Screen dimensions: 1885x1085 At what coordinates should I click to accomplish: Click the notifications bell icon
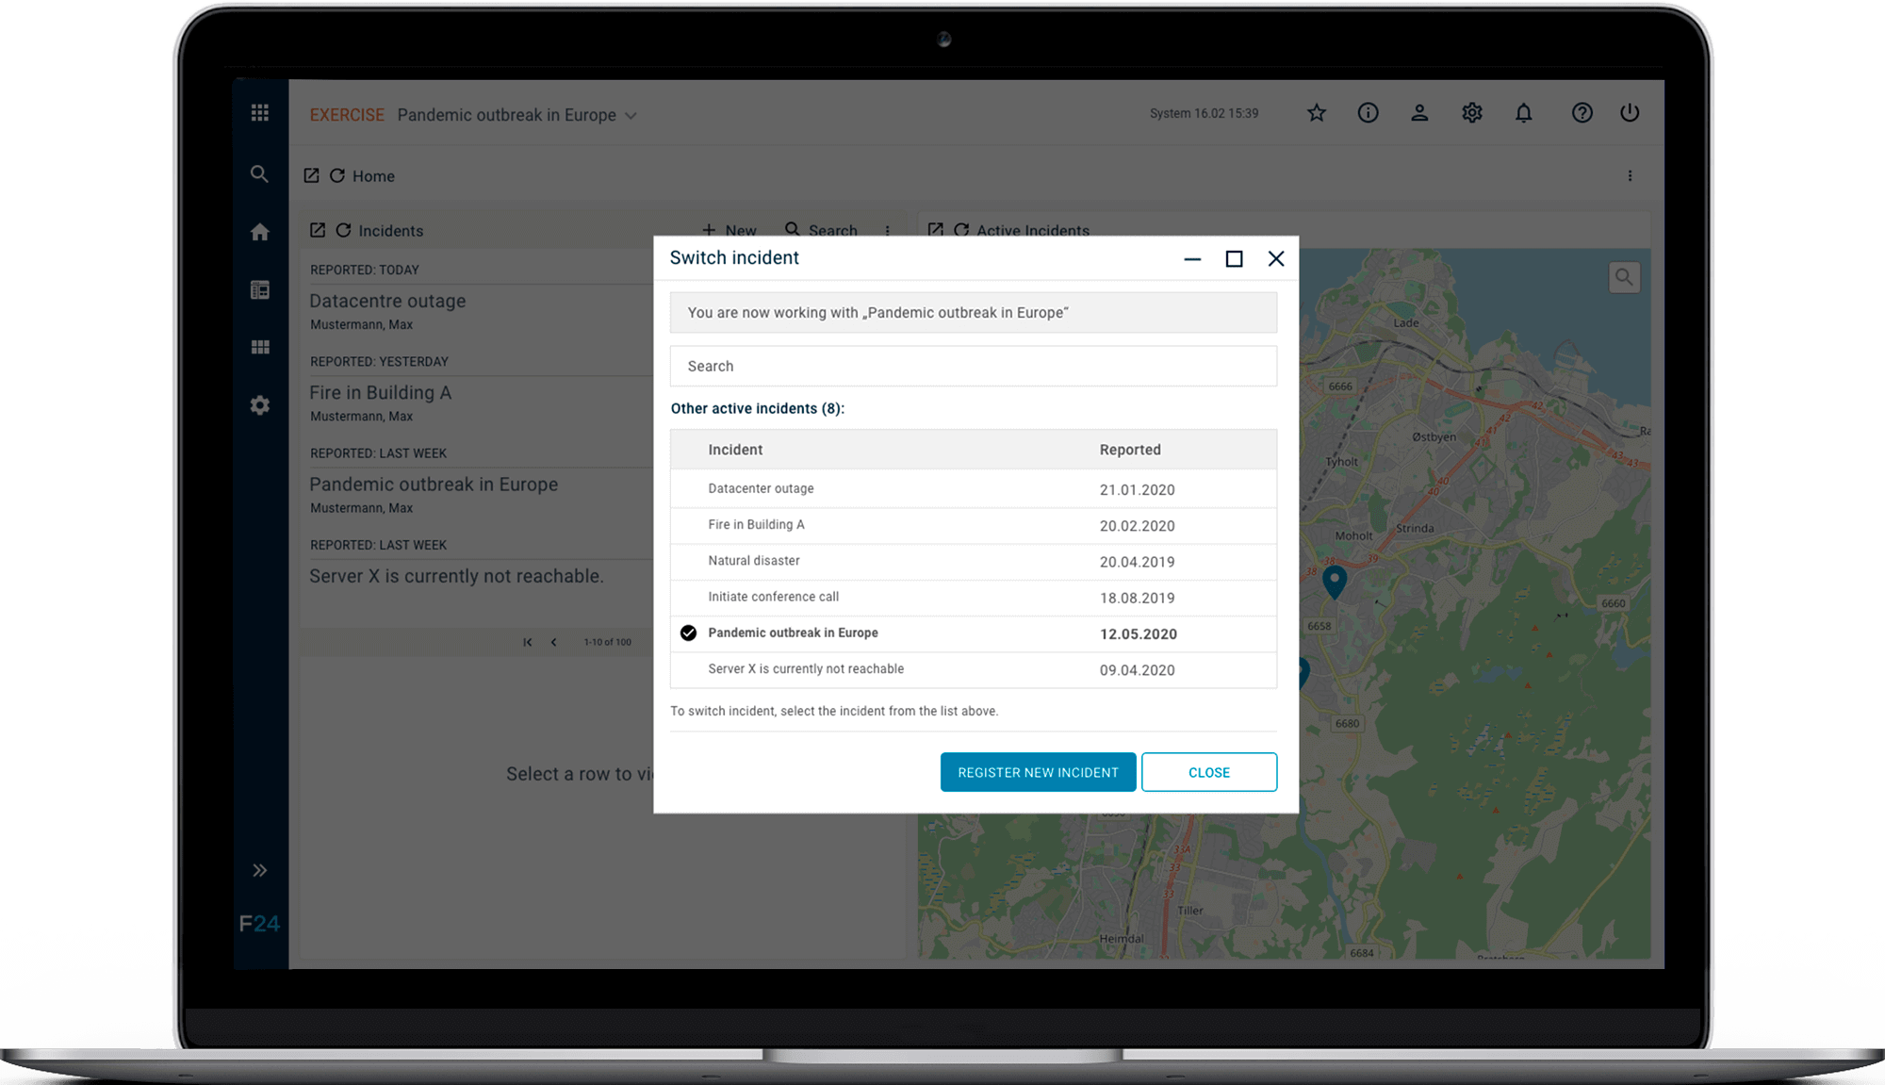[1523, 113]
